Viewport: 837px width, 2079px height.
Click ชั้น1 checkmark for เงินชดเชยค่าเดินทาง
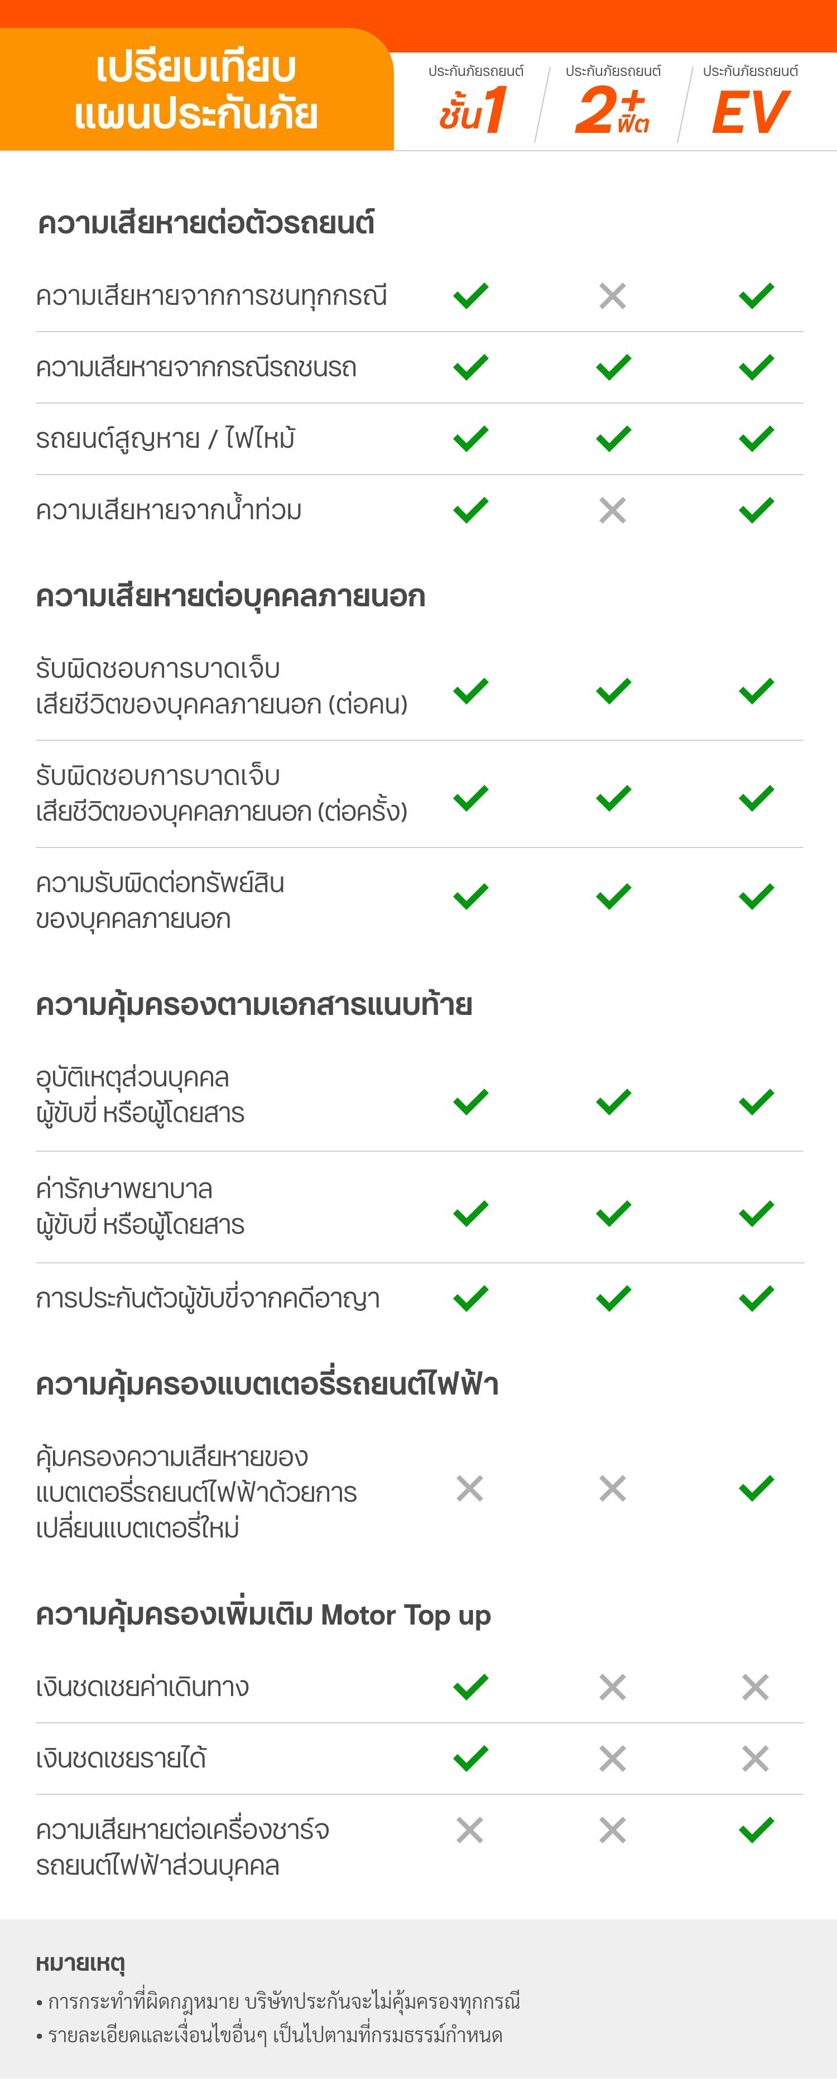(471, 1687)
